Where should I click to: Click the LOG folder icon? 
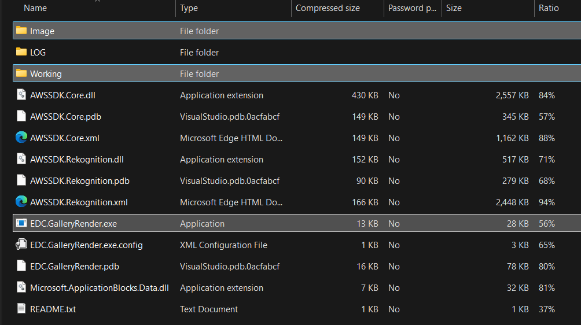coord(21,52)
